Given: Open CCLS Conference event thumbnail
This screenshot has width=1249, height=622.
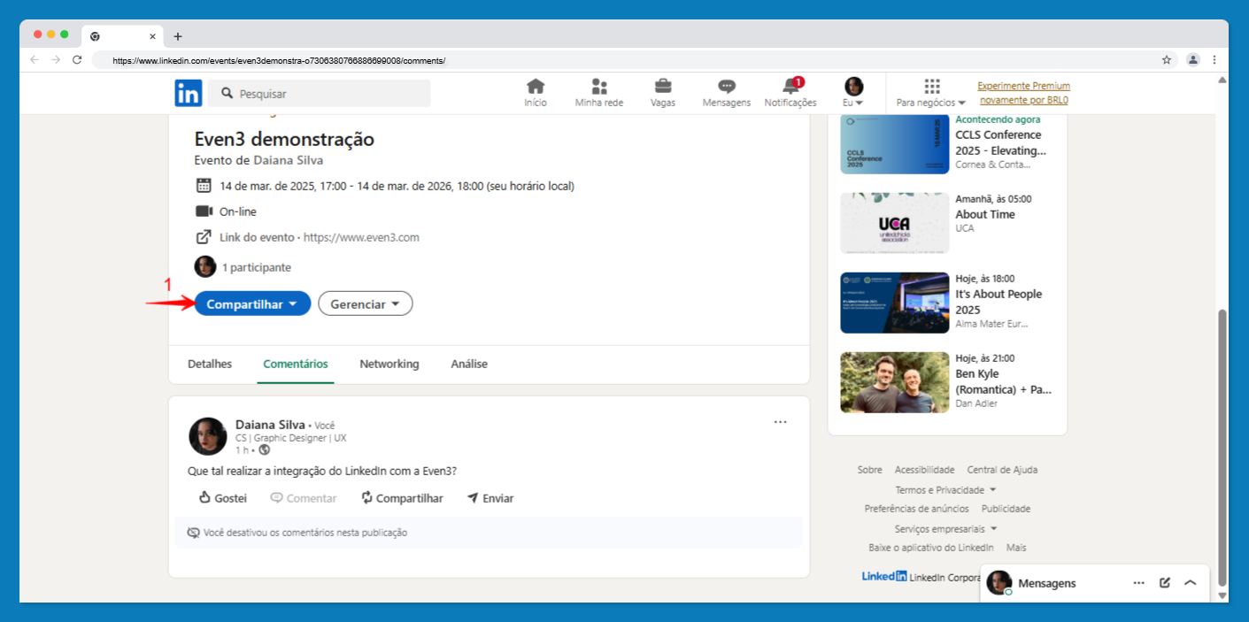Looking at the screenshot, I should coord(894,143).
